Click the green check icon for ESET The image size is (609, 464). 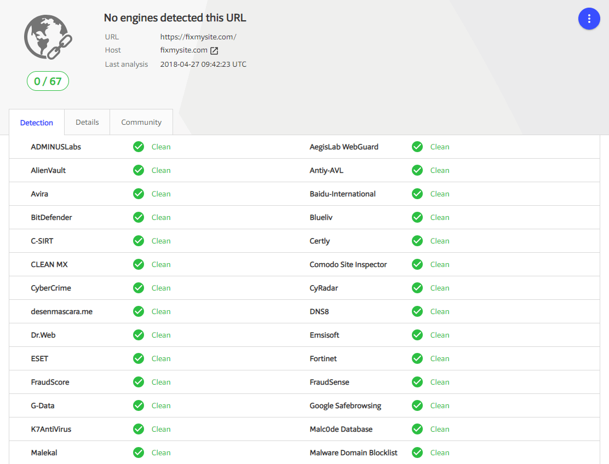[139, 358]
